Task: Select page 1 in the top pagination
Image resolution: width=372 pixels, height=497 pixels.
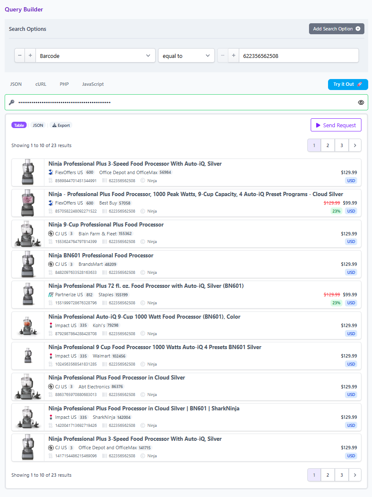Action: 314,145
